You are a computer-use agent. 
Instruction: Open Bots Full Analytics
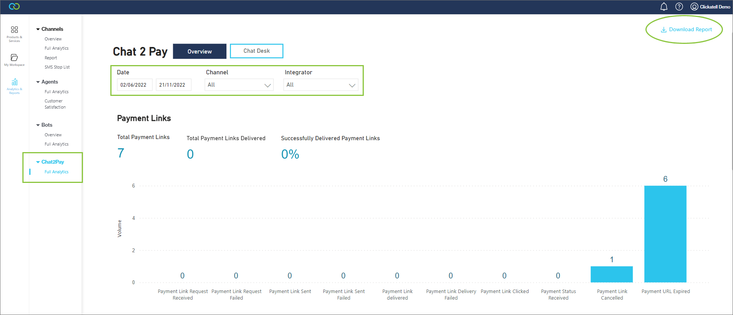pos(57,144)
